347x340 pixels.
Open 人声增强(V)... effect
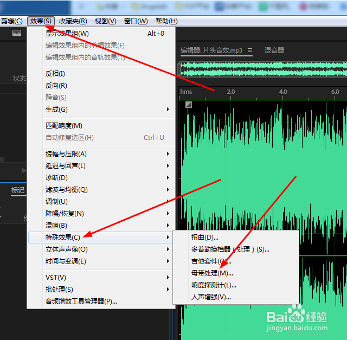pyautogui.click(x=236, y=297)
